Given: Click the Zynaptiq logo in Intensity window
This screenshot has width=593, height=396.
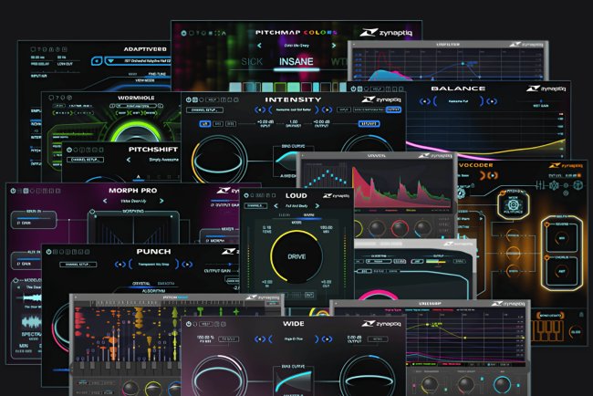Looking at the screenshot, I should pyautogui.click(x=381, y=99).
